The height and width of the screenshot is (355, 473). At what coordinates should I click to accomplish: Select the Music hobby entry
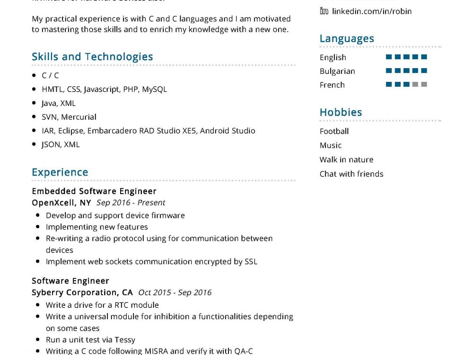(330, 145)
